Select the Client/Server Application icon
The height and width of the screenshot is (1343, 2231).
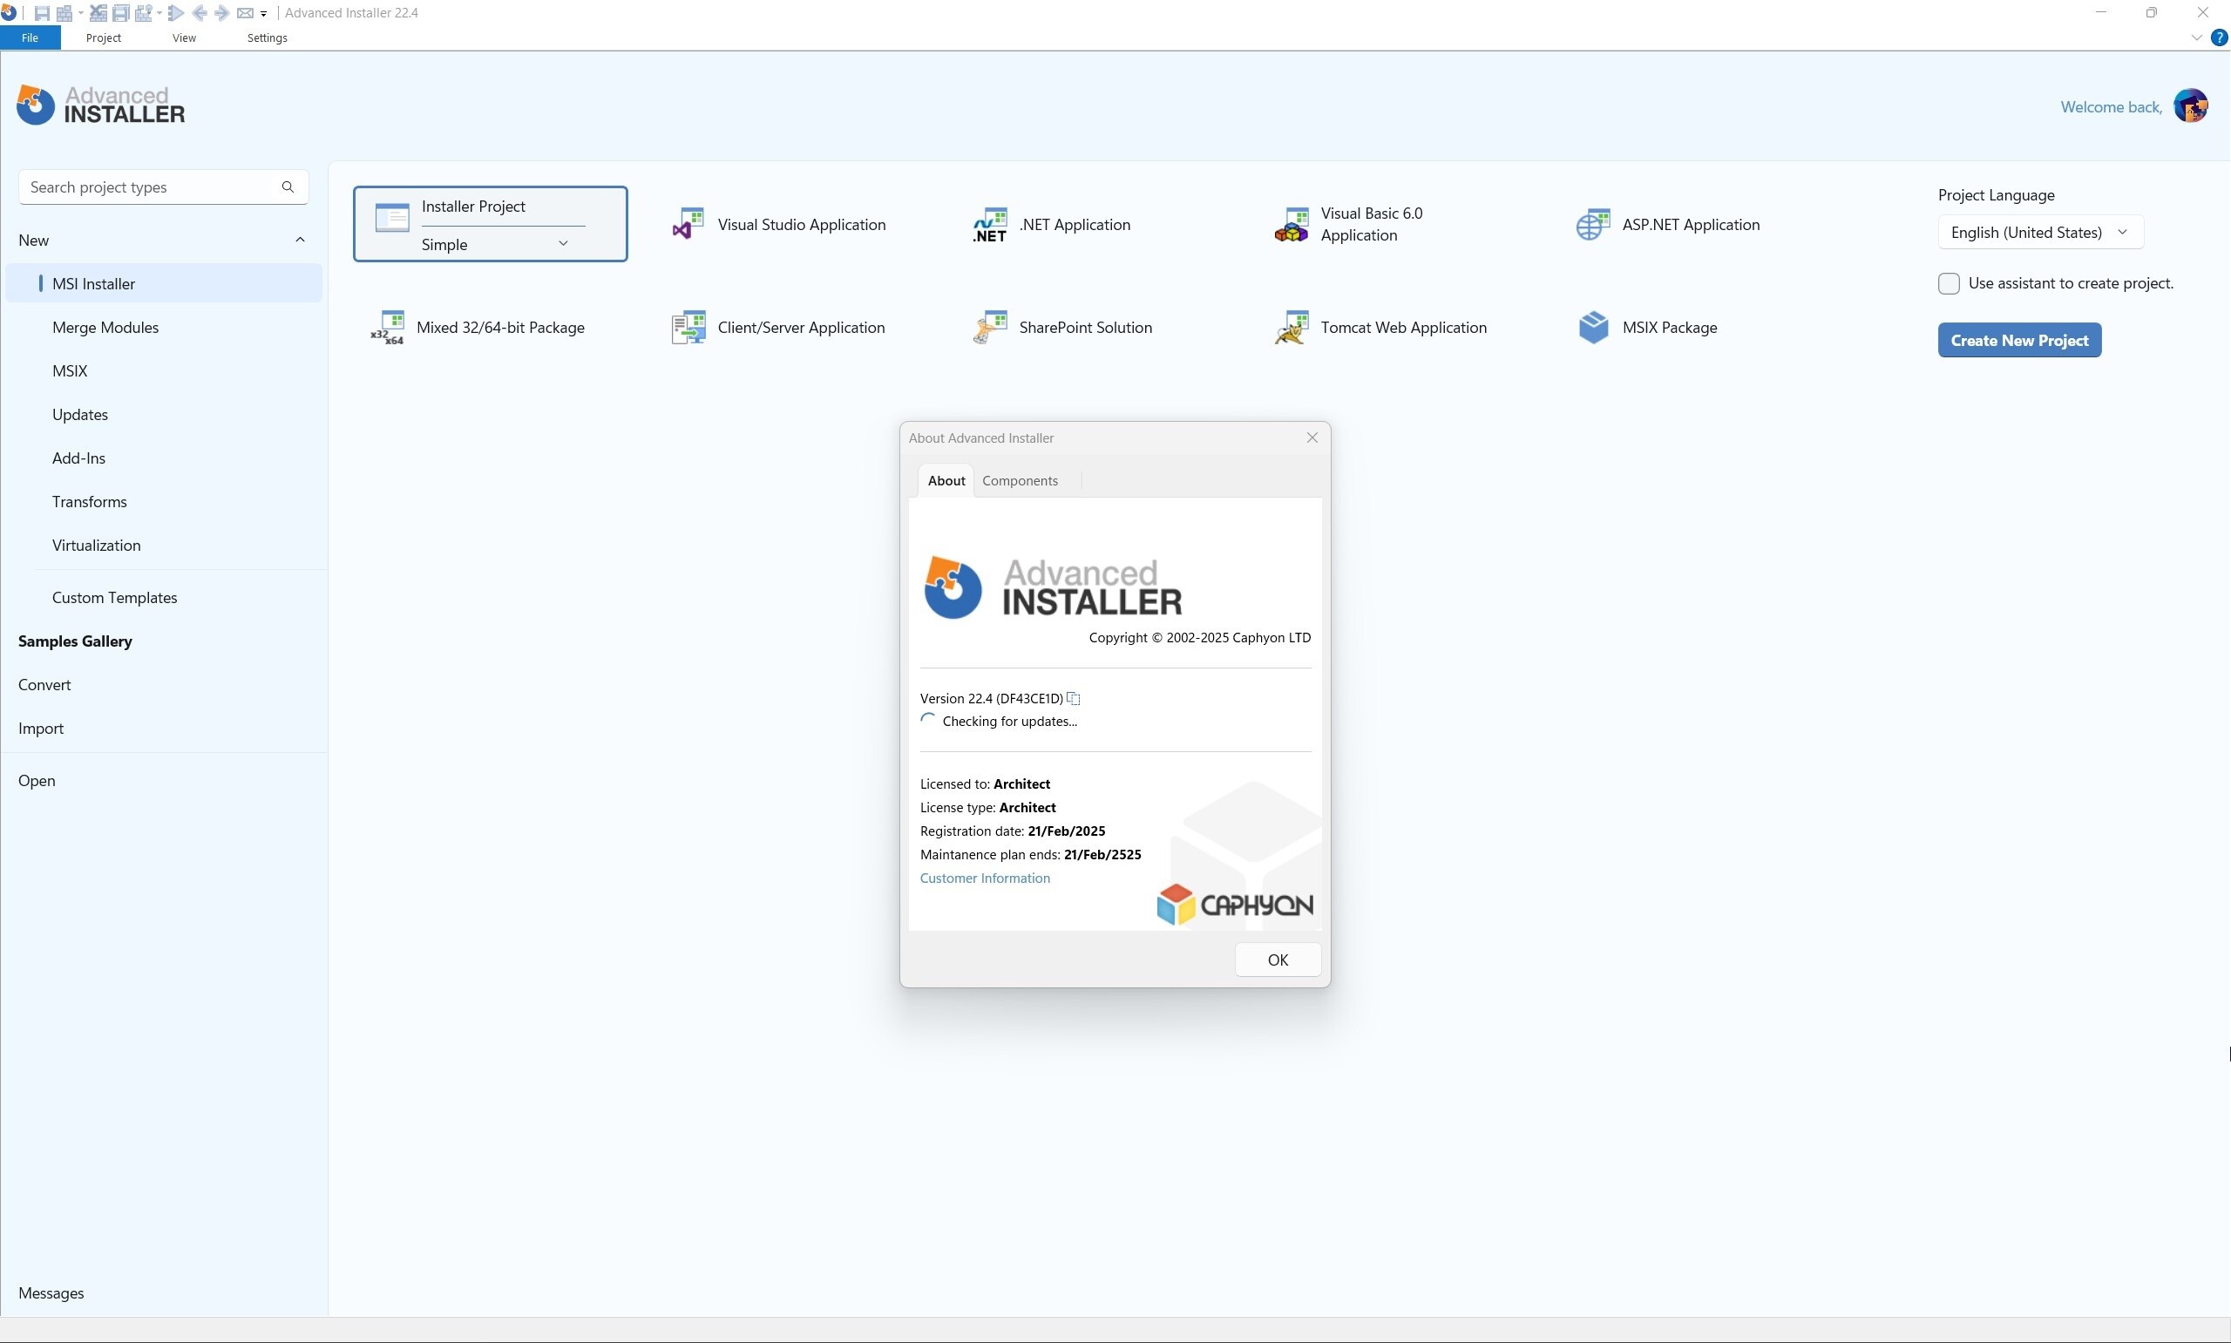click(688, 328)
